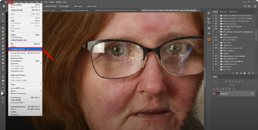258x130 pixels.
Task: Create a new action
Action: tap(249, 73)
